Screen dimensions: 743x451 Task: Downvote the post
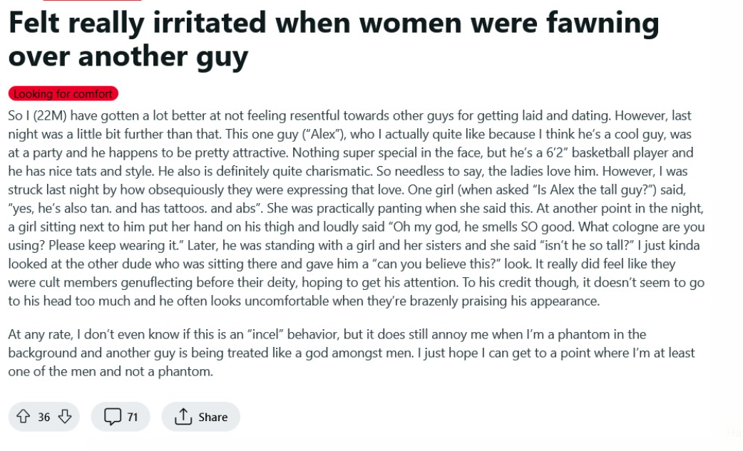(x=65, y=417)
